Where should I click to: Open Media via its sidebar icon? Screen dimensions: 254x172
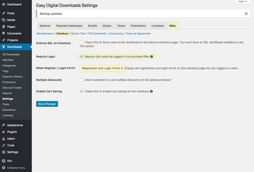3,20
